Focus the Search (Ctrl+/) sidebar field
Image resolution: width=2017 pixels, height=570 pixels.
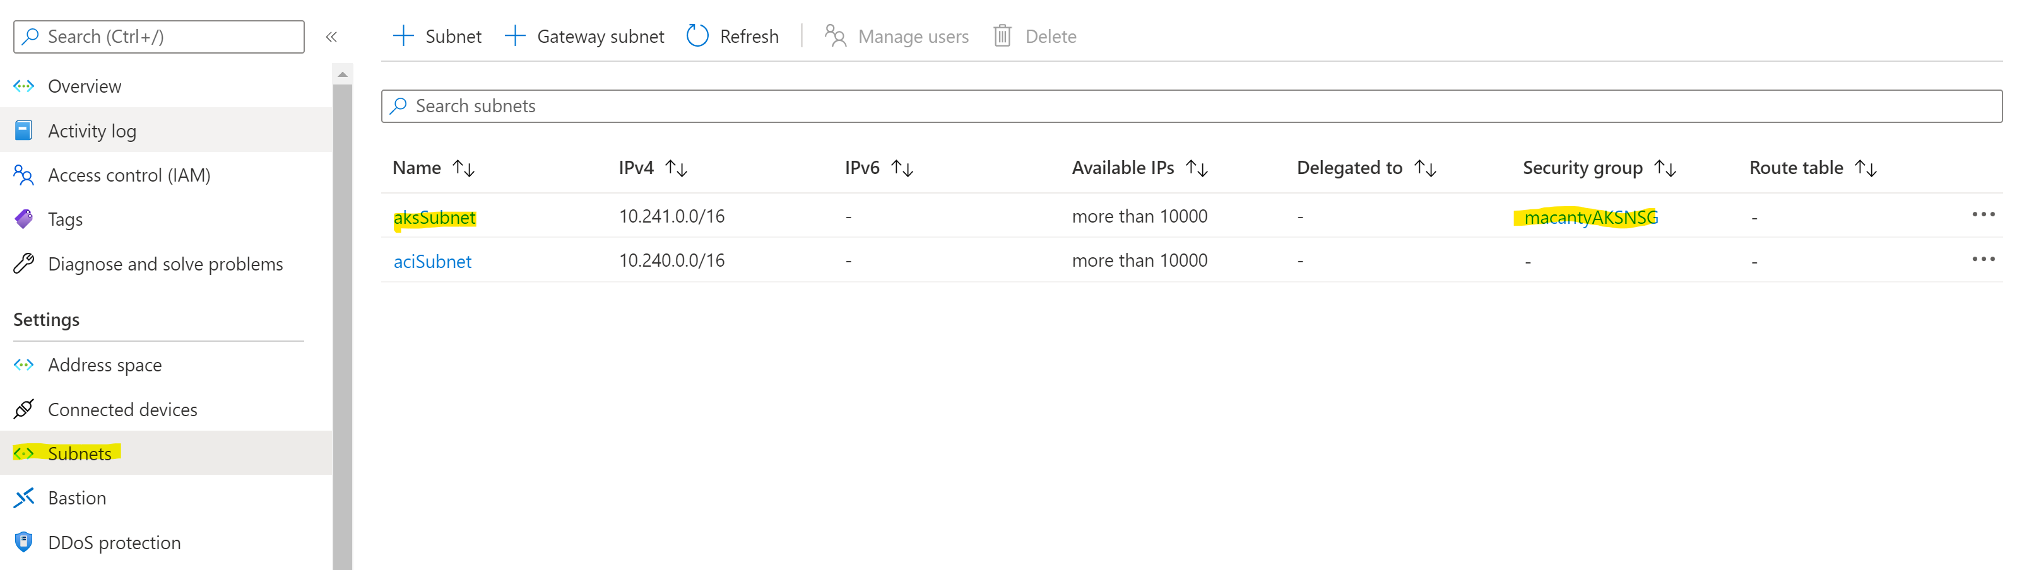(x=159, y=37)
